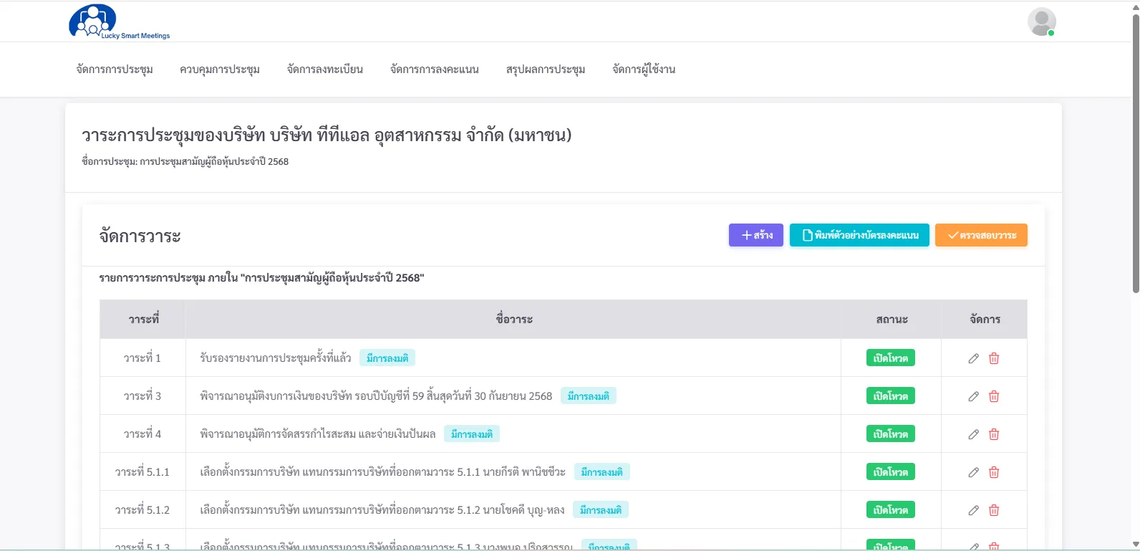Select สรุปผลการประชุม in the navigation

pyautogui.click(x=545, y=70)
